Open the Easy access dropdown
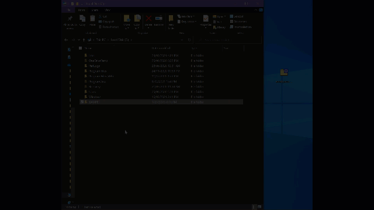The width and height of the screenshot is (374, 210). (187, 22)
